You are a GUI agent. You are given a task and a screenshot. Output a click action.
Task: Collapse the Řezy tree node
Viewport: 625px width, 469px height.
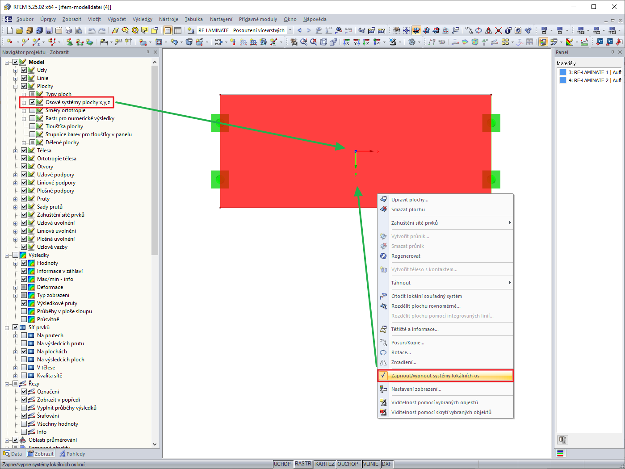[x=7, y=384]
